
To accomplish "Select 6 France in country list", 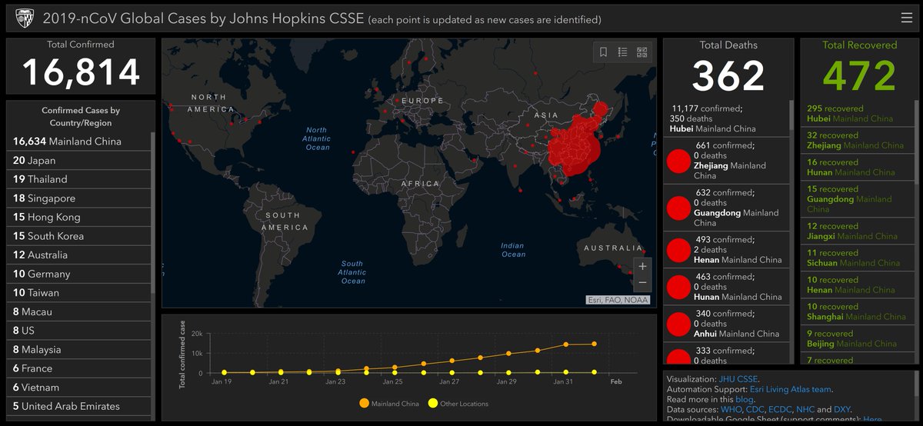I will tap(78, 368).
